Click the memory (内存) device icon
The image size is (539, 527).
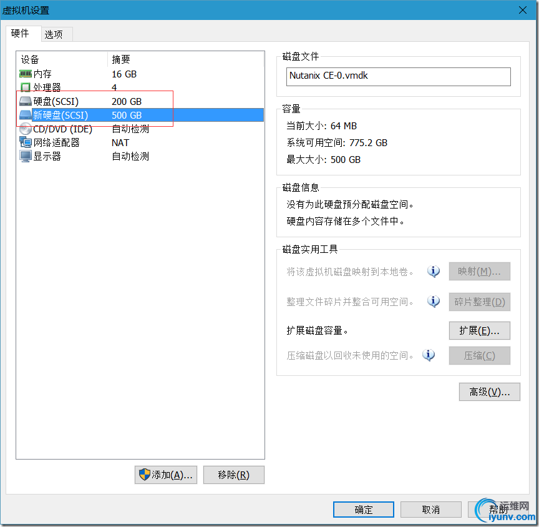click(x=26, y=74)
